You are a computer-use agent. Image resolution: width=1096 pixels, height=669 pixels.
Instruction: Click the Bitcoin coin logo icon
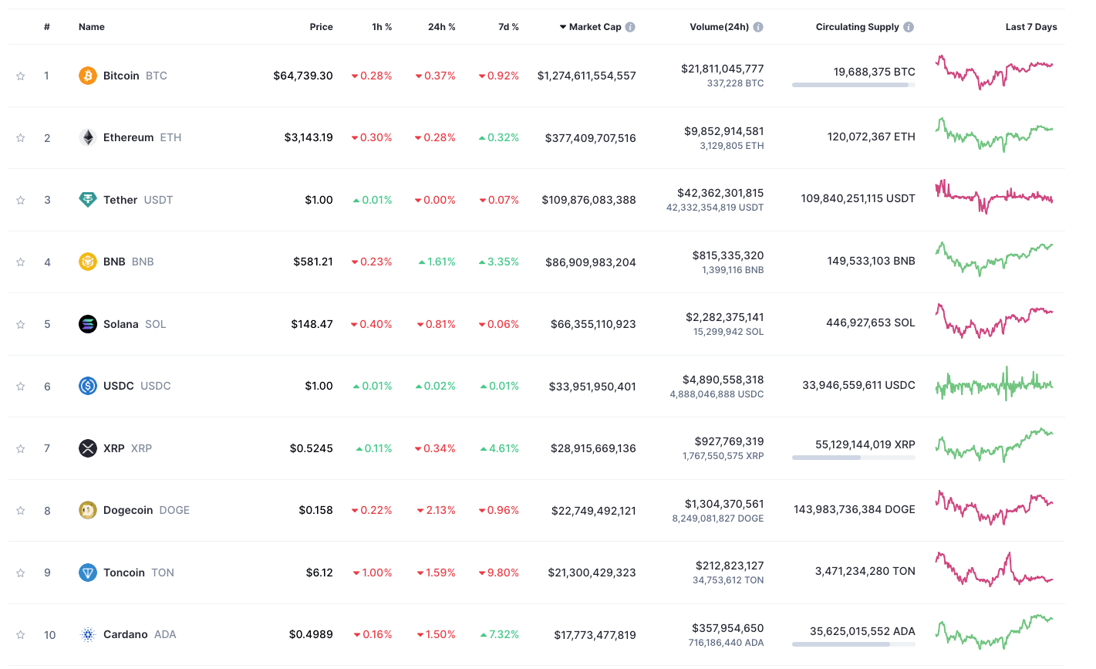(x=87, y=76)
